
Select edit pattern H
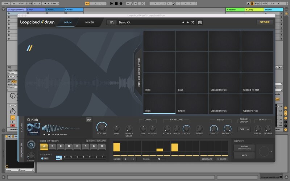(102, 147)
